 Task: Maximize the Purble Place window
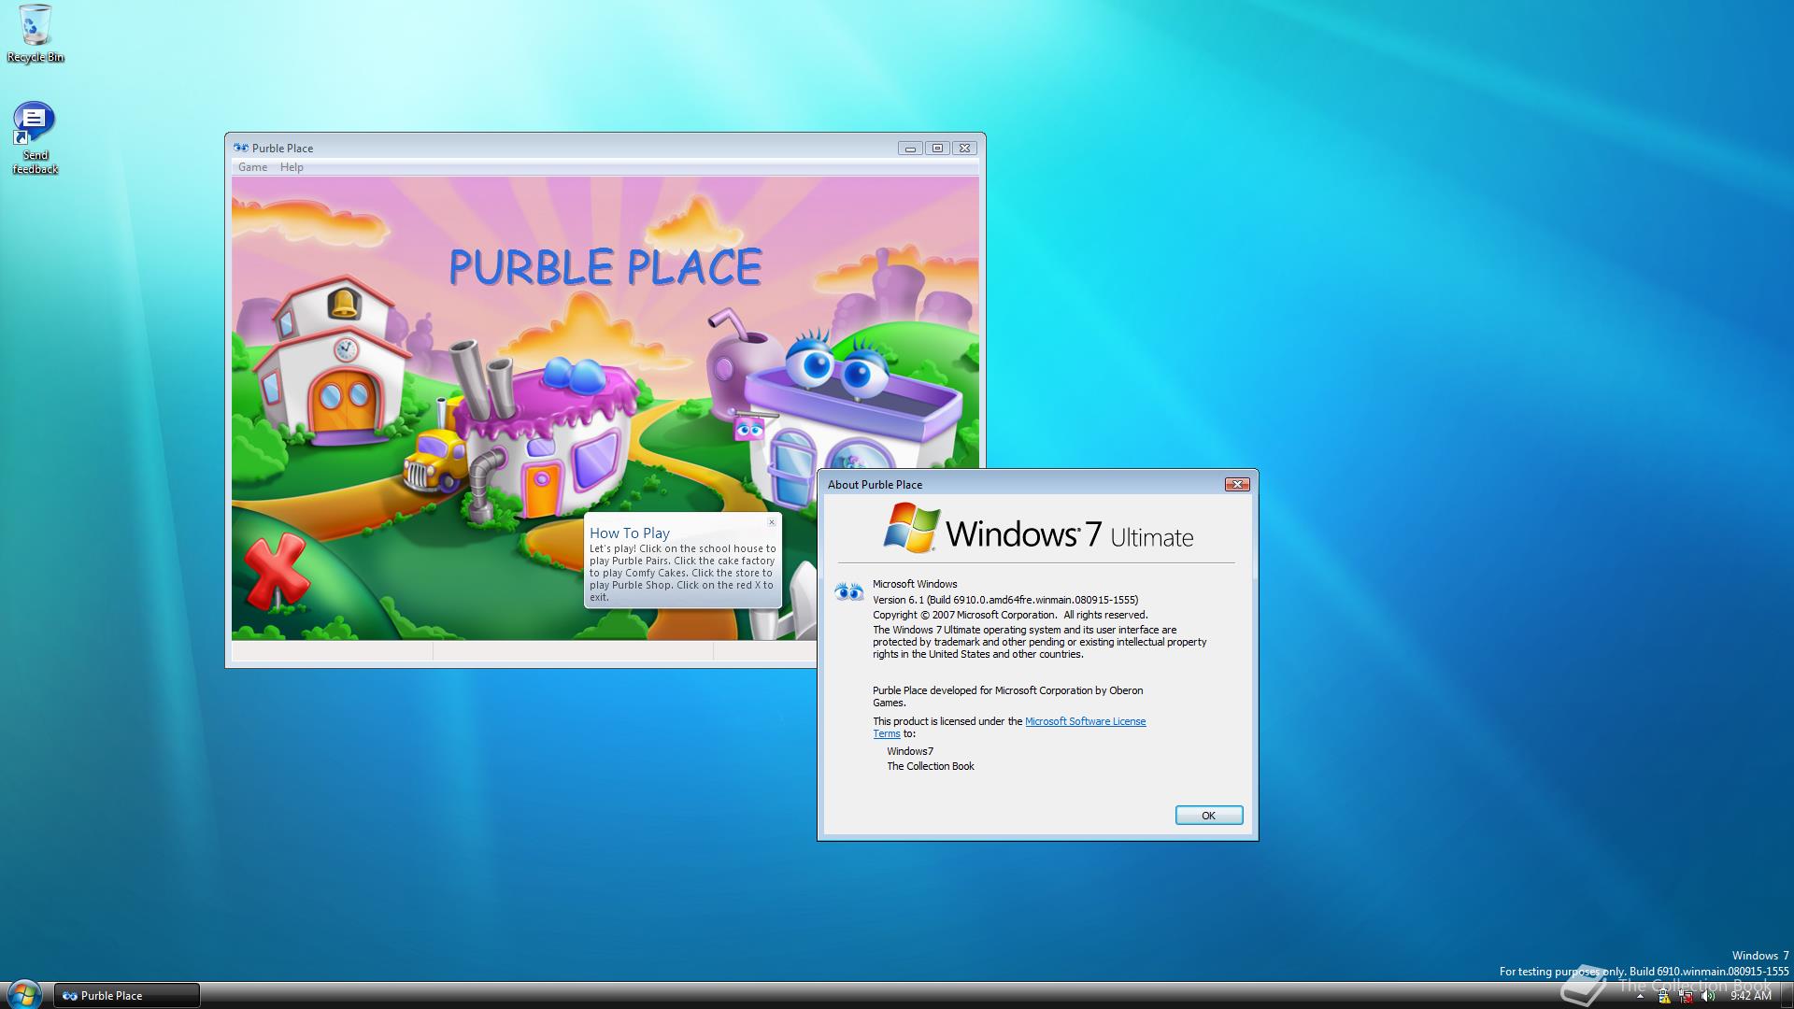pyautogui.click(x=937, y=148)
